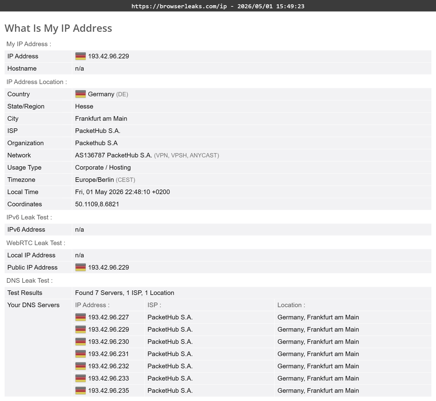The width and height of the screenshot is (436, 401).
Task: Click the Timezone value Europe/Berlin
Action: pyautogui.click(x=95, y=180)
